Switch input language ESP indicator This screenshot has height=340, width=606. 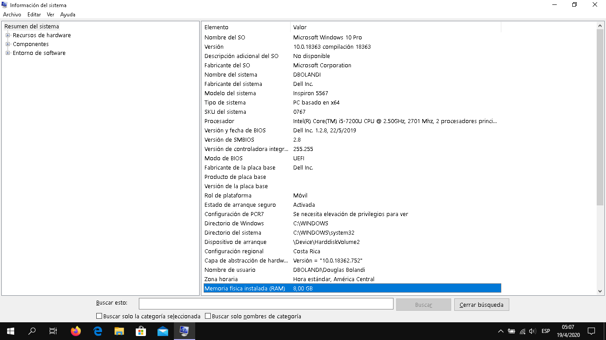pyautogui.click(x=546, y=331)
